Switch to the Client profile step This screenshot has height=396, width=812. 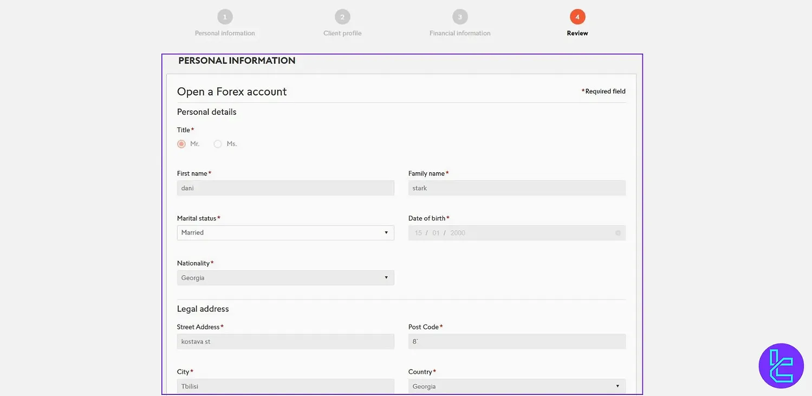click(x=342, y=33)
